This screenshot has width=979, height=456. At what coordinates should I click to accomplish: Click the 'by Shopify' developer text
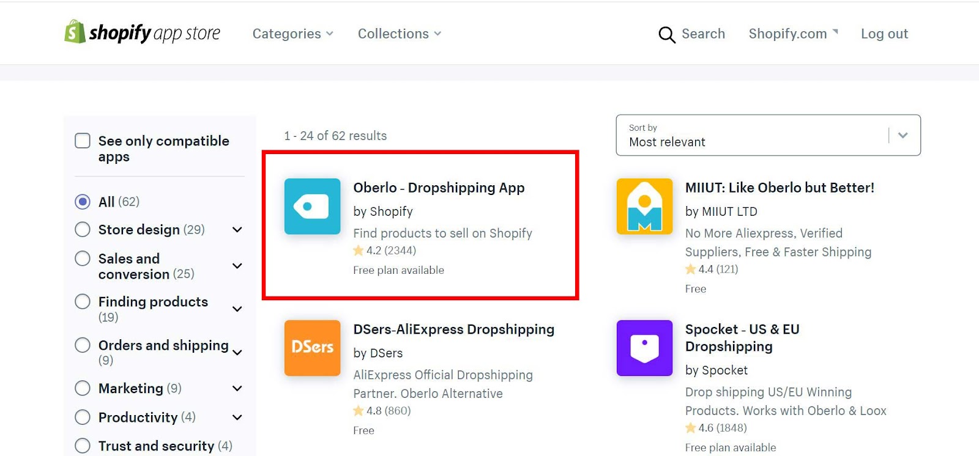(383, 211)
